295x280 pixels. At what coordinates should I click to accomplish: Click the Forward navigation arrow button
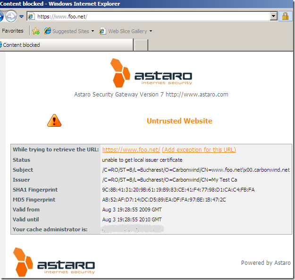(11, 17)
